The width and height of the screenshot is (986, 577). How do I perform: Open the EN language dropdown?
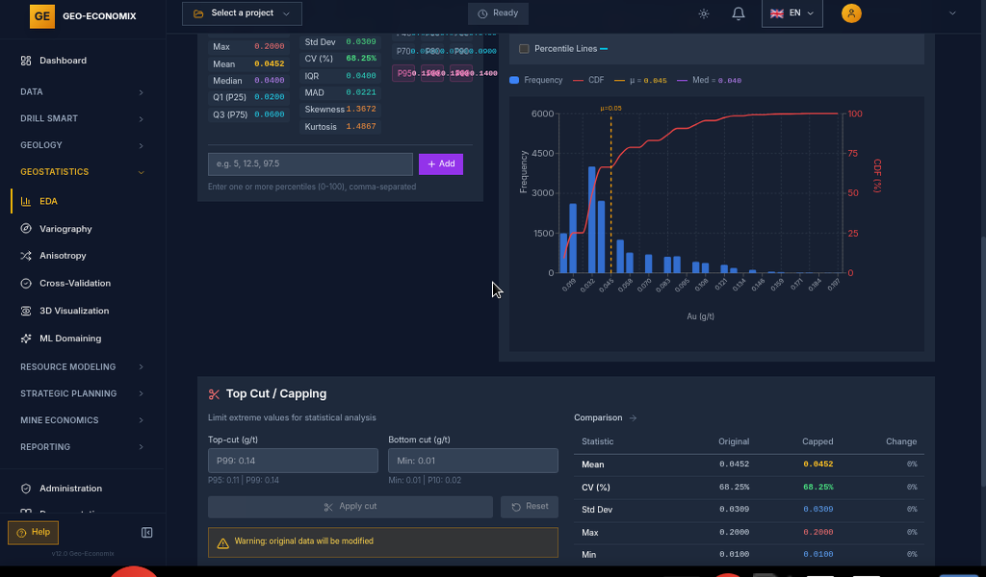click(x=791, y=13)
